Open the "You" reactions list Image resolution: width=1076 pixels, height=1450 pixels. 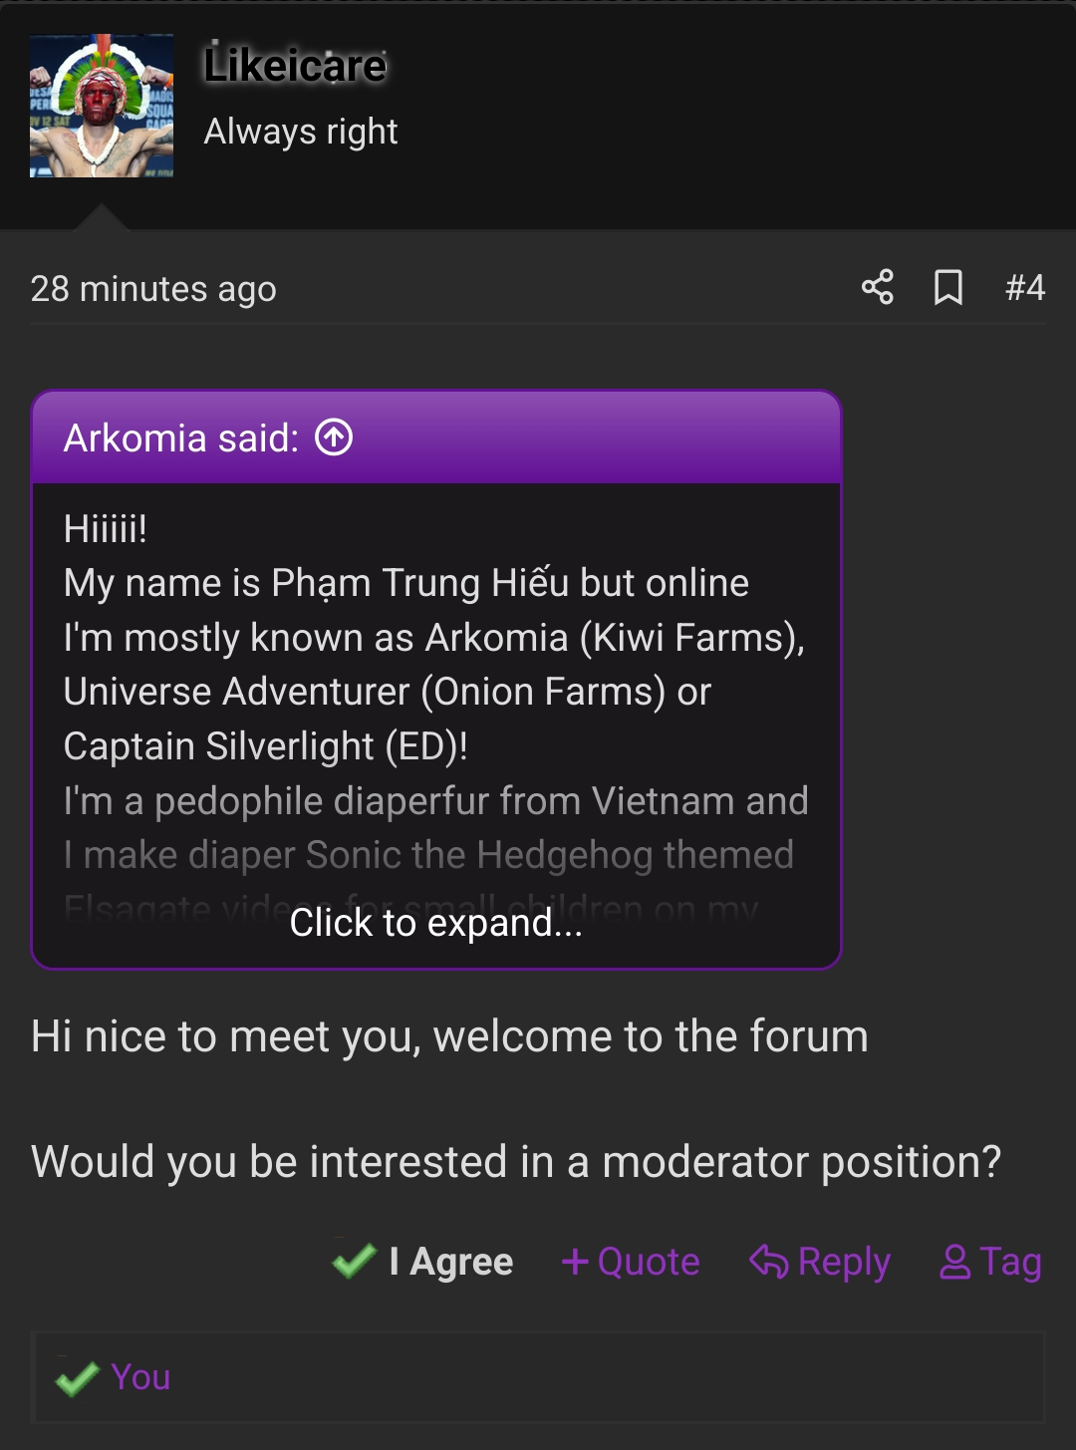pyautogui.click(x=140, y=1377)
